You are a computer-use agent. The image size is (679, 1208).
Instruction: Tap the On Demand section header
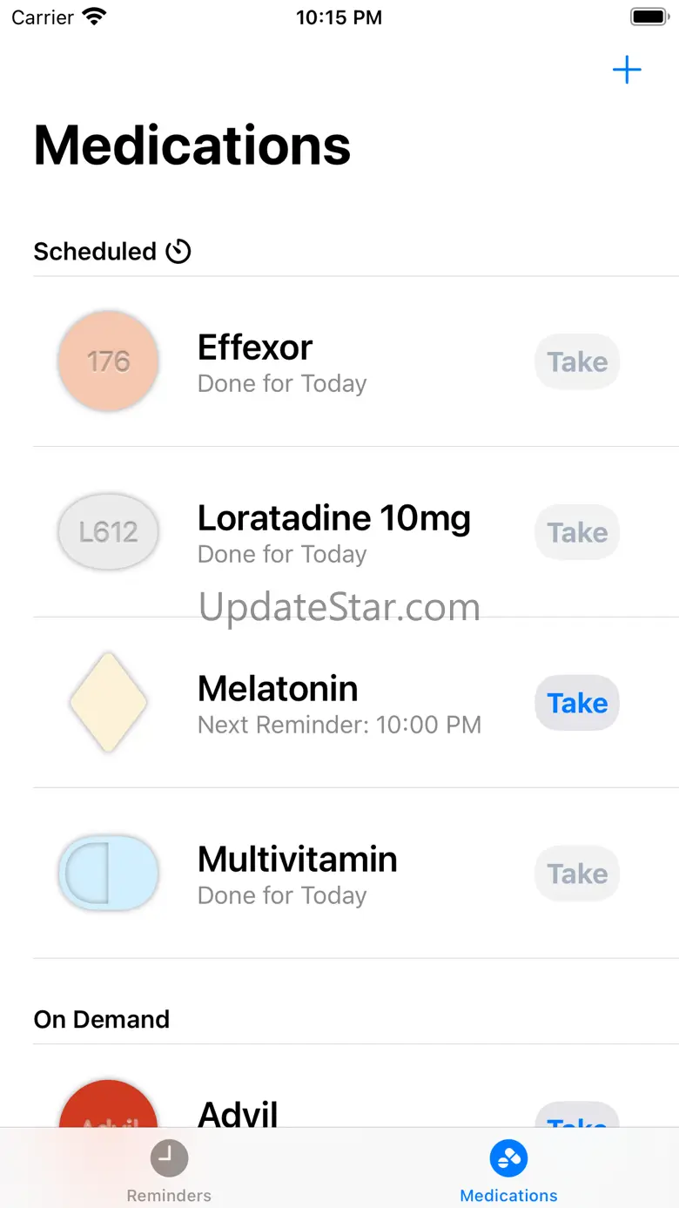point(102,1020)
